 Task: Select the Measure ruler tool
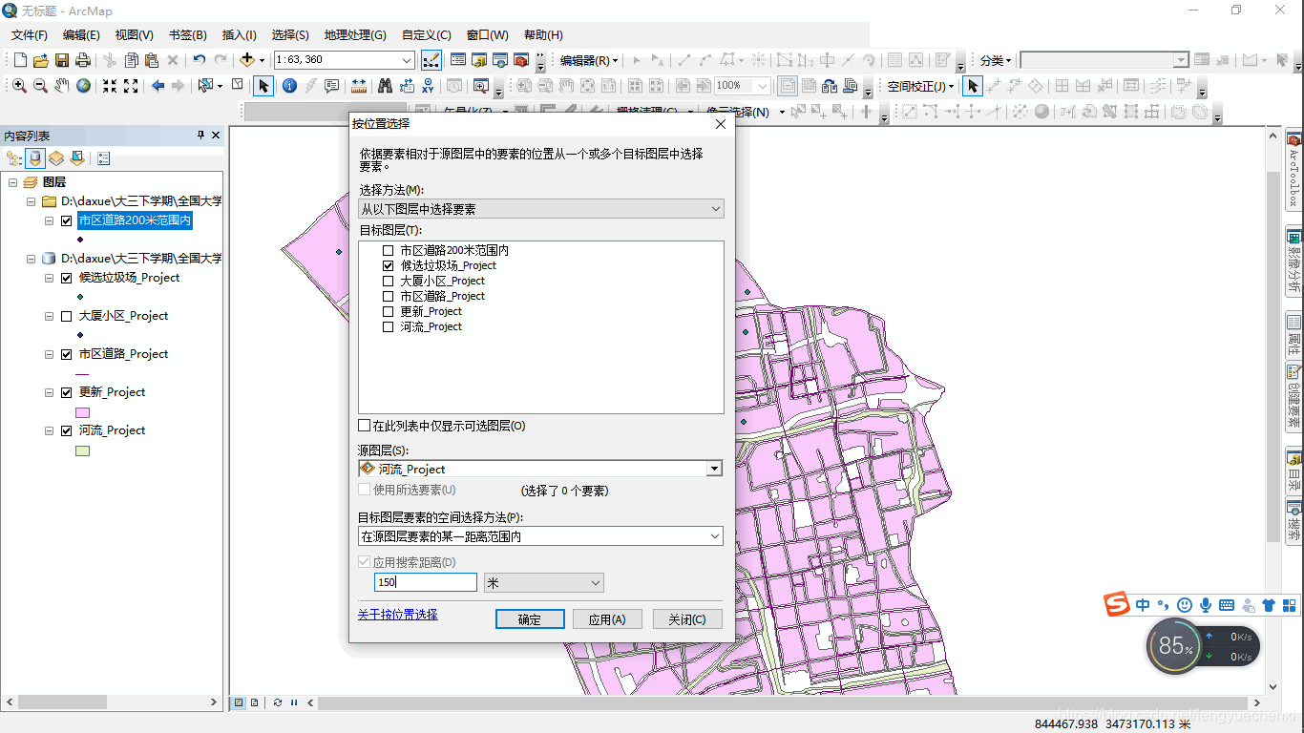click(359, 86)
